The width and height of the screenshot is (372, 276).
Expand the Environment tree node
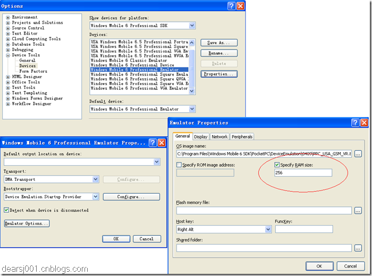(x=8, y=18)
